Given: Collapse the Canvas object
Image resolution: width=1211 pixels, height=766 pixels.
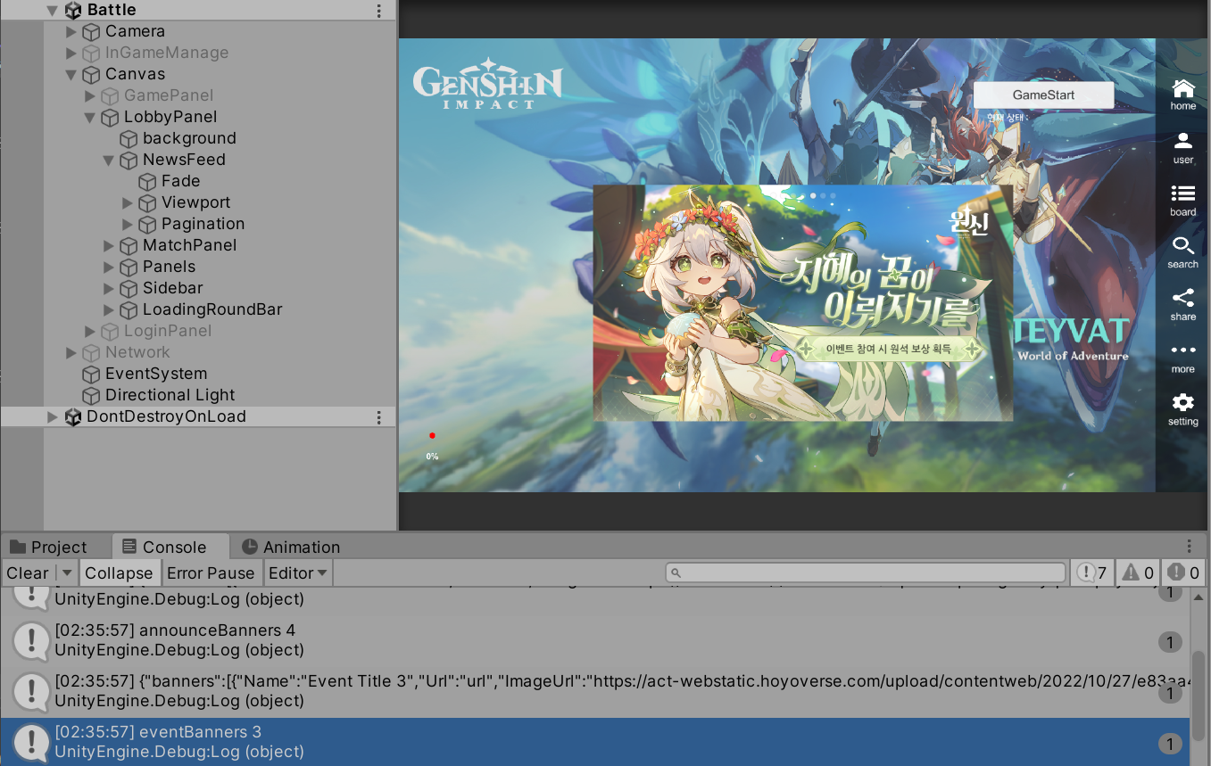Looking at the screenshot, I should tap(71, 75).
